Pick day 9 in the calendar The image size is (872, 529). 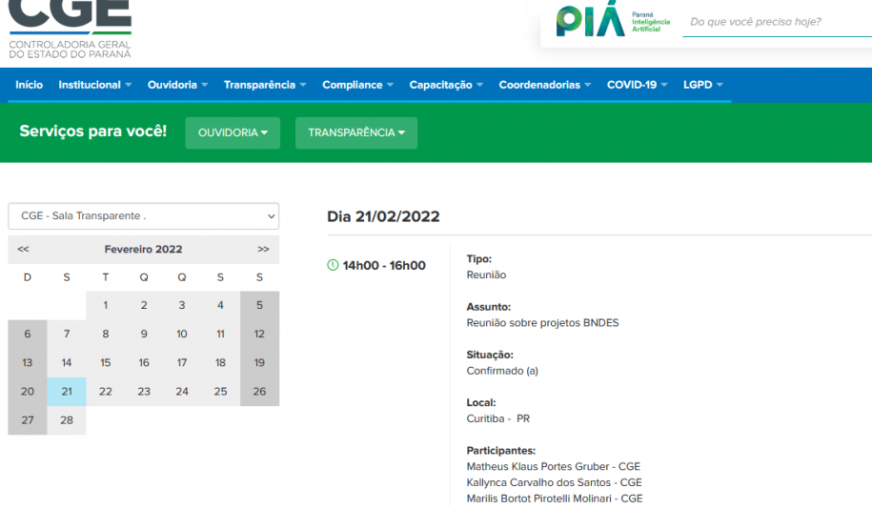point(144,335)
